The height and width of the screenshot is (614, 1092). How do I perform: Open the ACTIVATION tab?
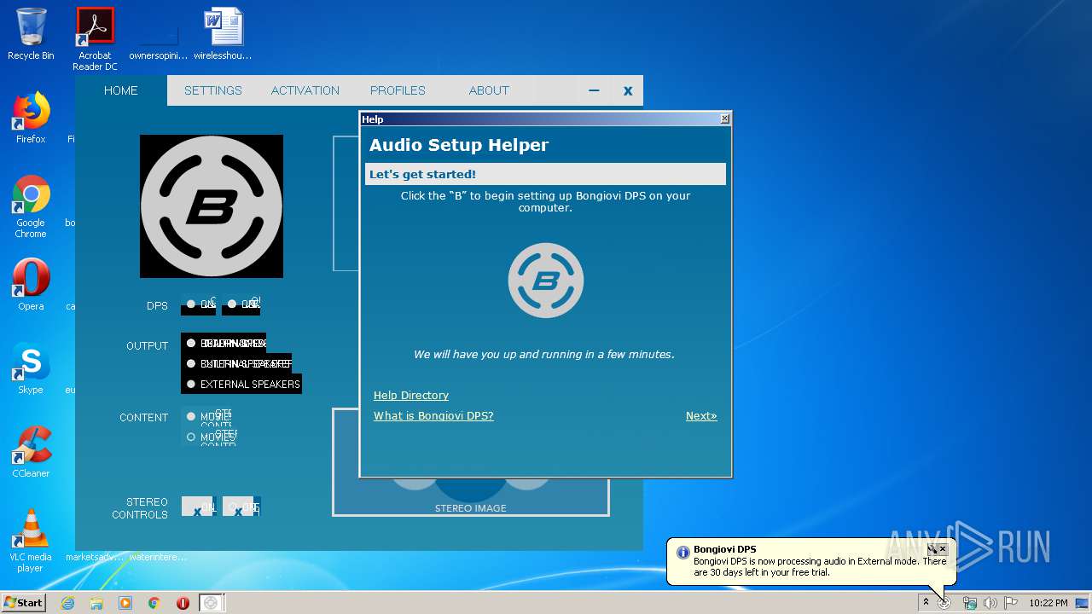pyautogui.click(x=305, y=90)
